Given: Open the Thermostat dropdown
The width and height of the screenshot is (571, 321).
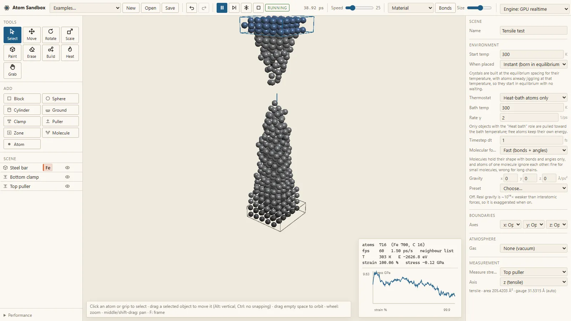Looking at the screenshot, I should pos(534,98).
